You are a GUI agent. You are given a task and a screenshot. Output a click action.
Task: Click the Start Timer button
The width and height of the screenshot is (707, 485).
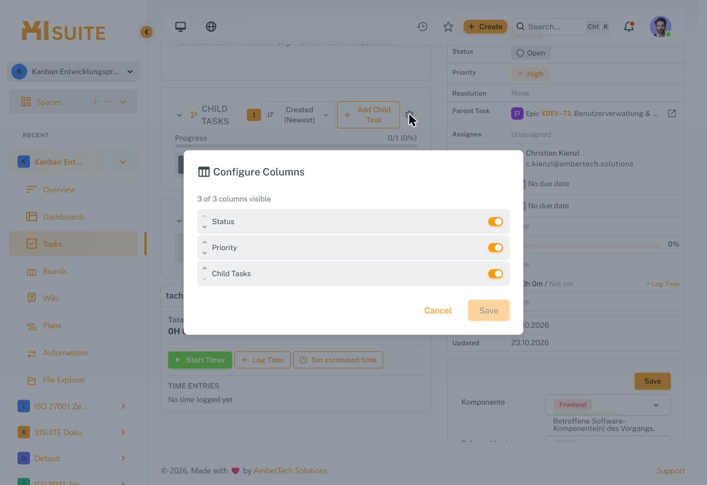pos(200,360)
